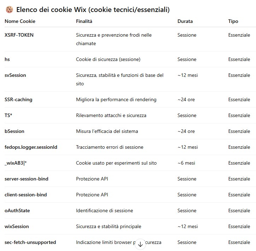The width and height of the screenshot is (256, 251).
Task: Select the wixSession cookie name
Action: pos(17,226)
